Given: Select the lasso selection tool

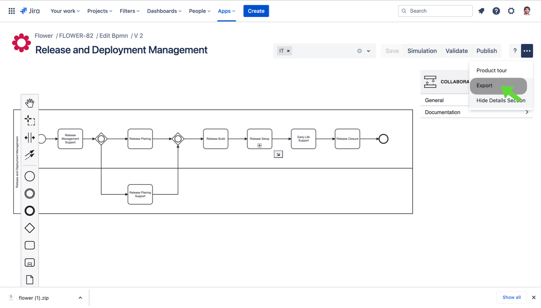Looking at the screenshot, I should [30, 119].
